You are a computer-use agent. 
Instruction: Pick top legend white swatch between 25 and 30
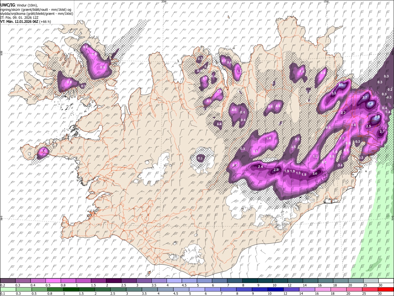[371, 281]
